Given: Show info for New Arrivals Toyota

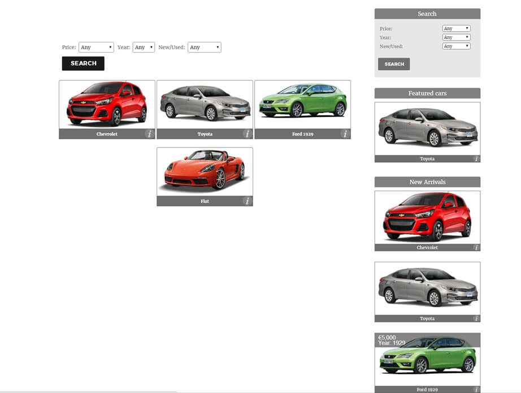Looking at the screenshot, I should [x=476, y=318].
